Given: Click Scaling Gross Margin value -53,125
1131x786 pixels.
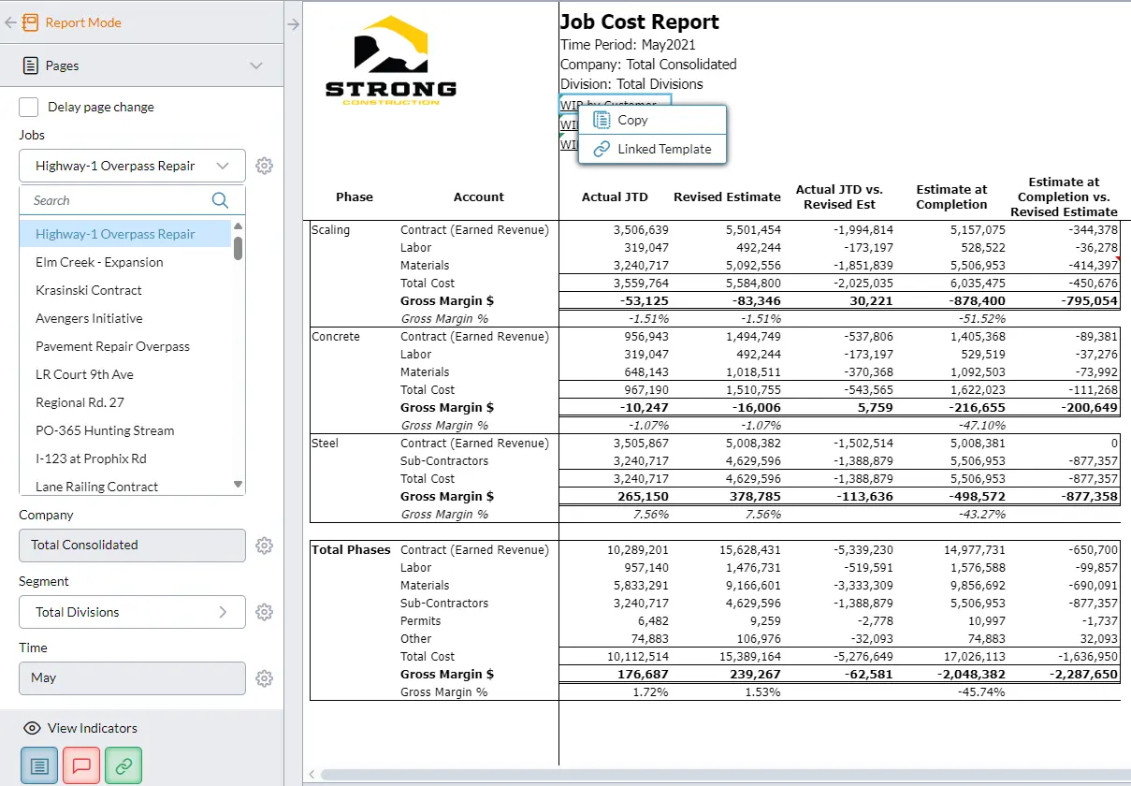Looking at the screenshot, I should [644, 300].
